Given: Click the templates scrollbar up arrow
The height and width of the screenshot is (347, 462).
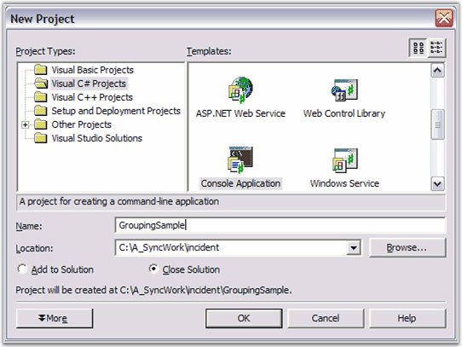Looking at the screenshot, I should coord(437,71).
